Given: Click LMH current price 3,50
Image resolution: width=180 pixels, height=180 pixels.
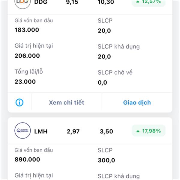Looking at the screenshot, I should [x=106, y=131].
